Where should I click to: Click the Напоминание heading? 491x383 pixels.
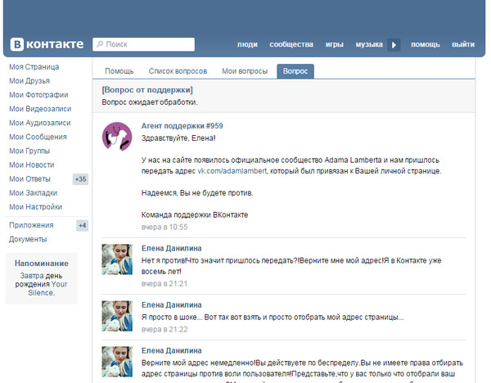coord(42,264)
